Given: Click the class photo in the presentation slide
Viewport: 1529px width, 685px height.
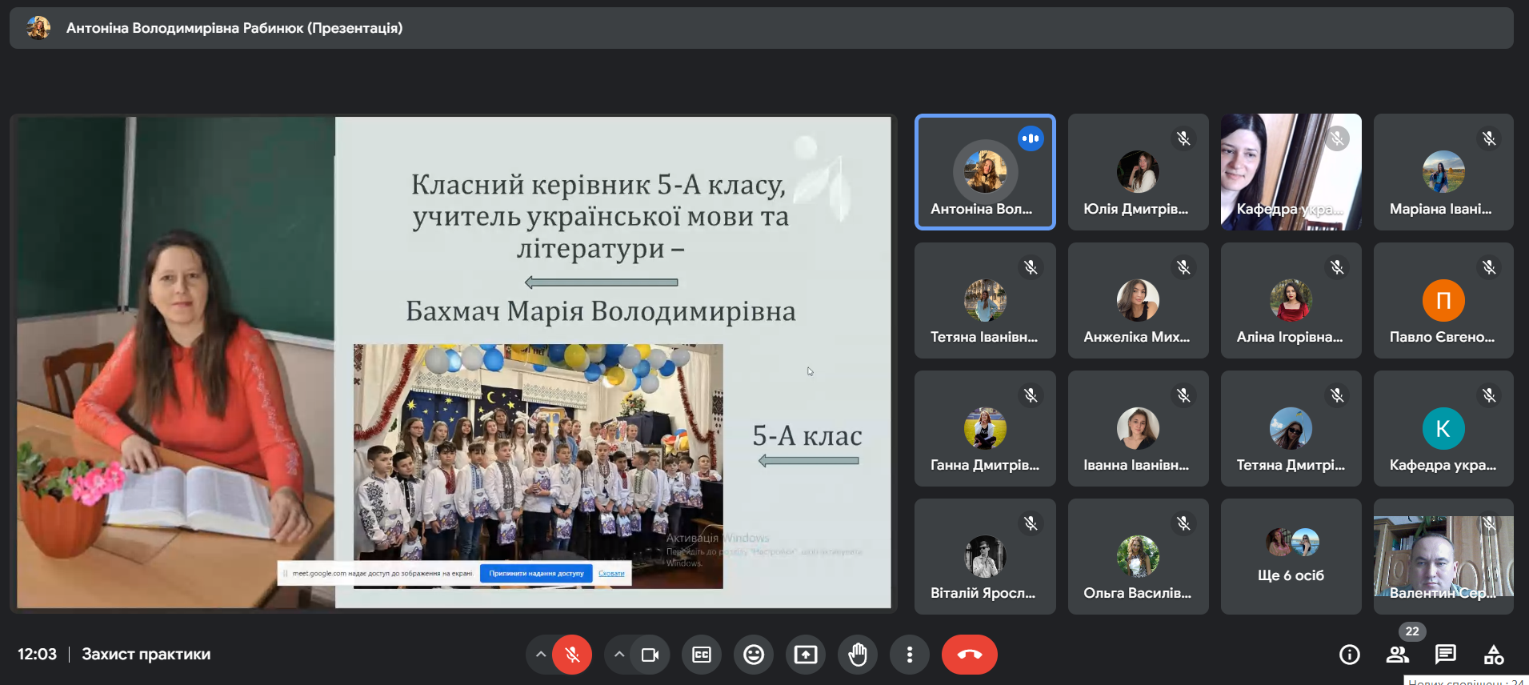Looking at the screenshot, I should coord(538,466).
